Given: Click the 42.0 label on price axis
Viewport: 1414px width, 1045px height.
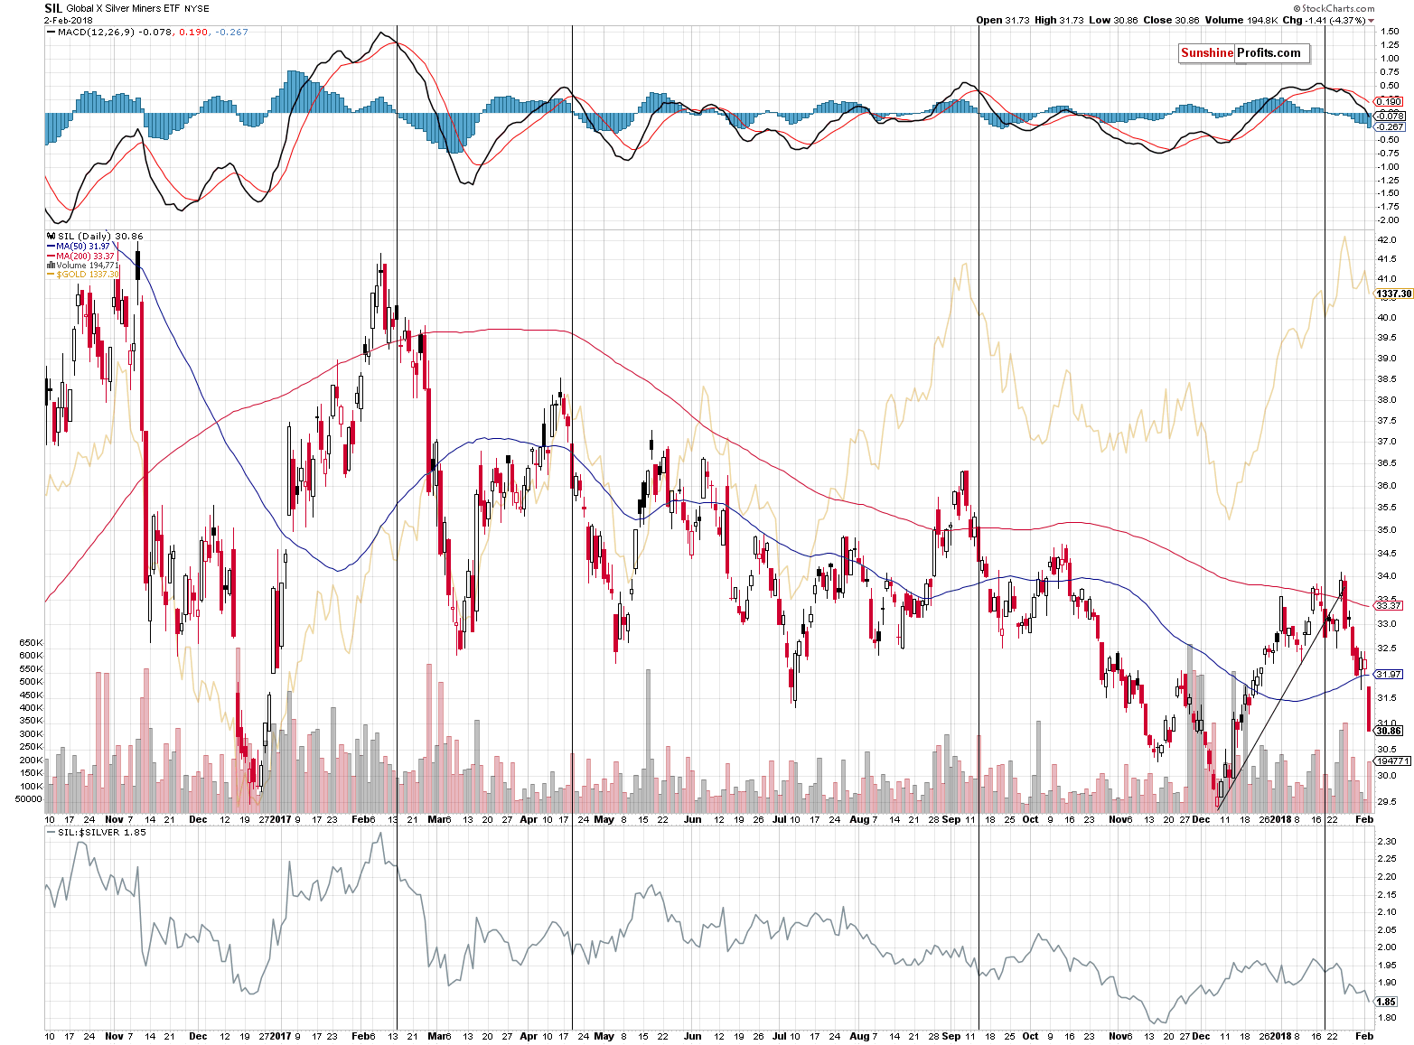Looking at the screenshot, I should coord(1386,240).
